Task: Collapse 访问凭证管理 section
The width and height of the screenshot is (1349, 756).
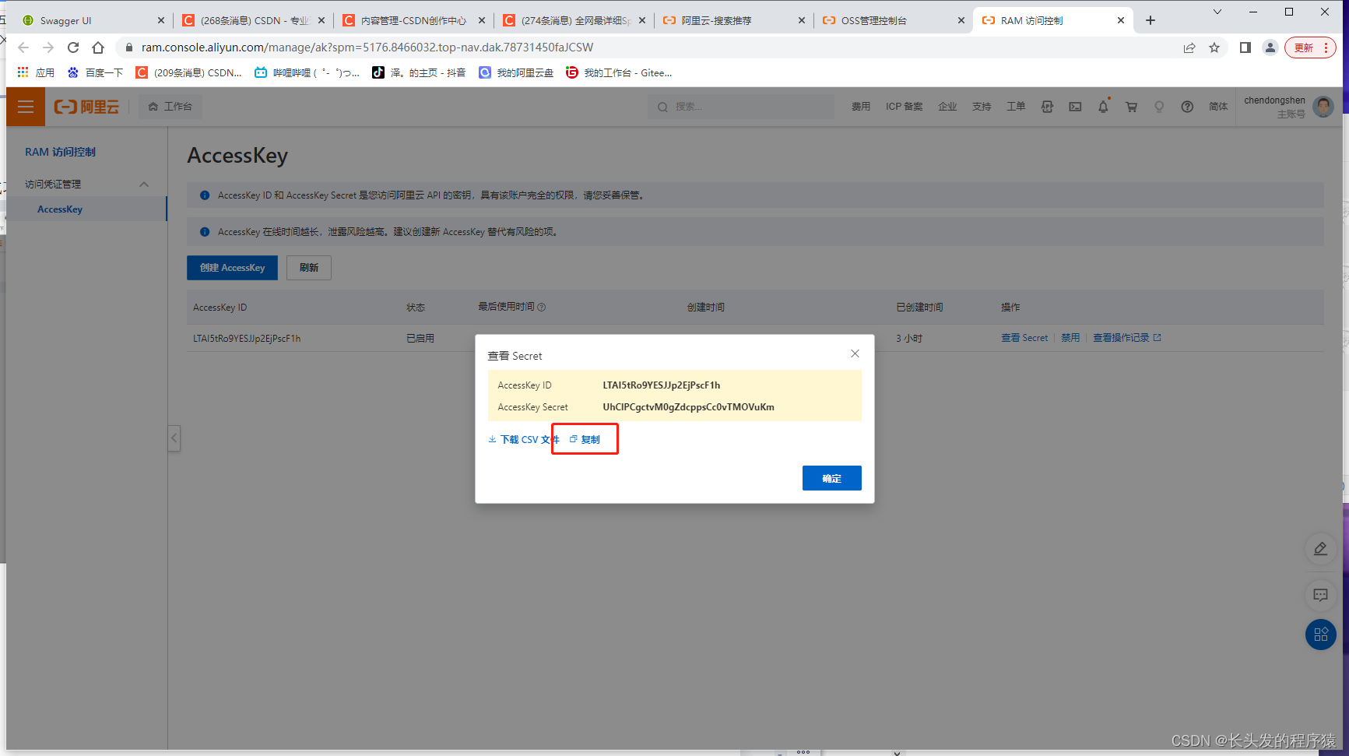Action: pyautogui.click(x=144, y=185)
